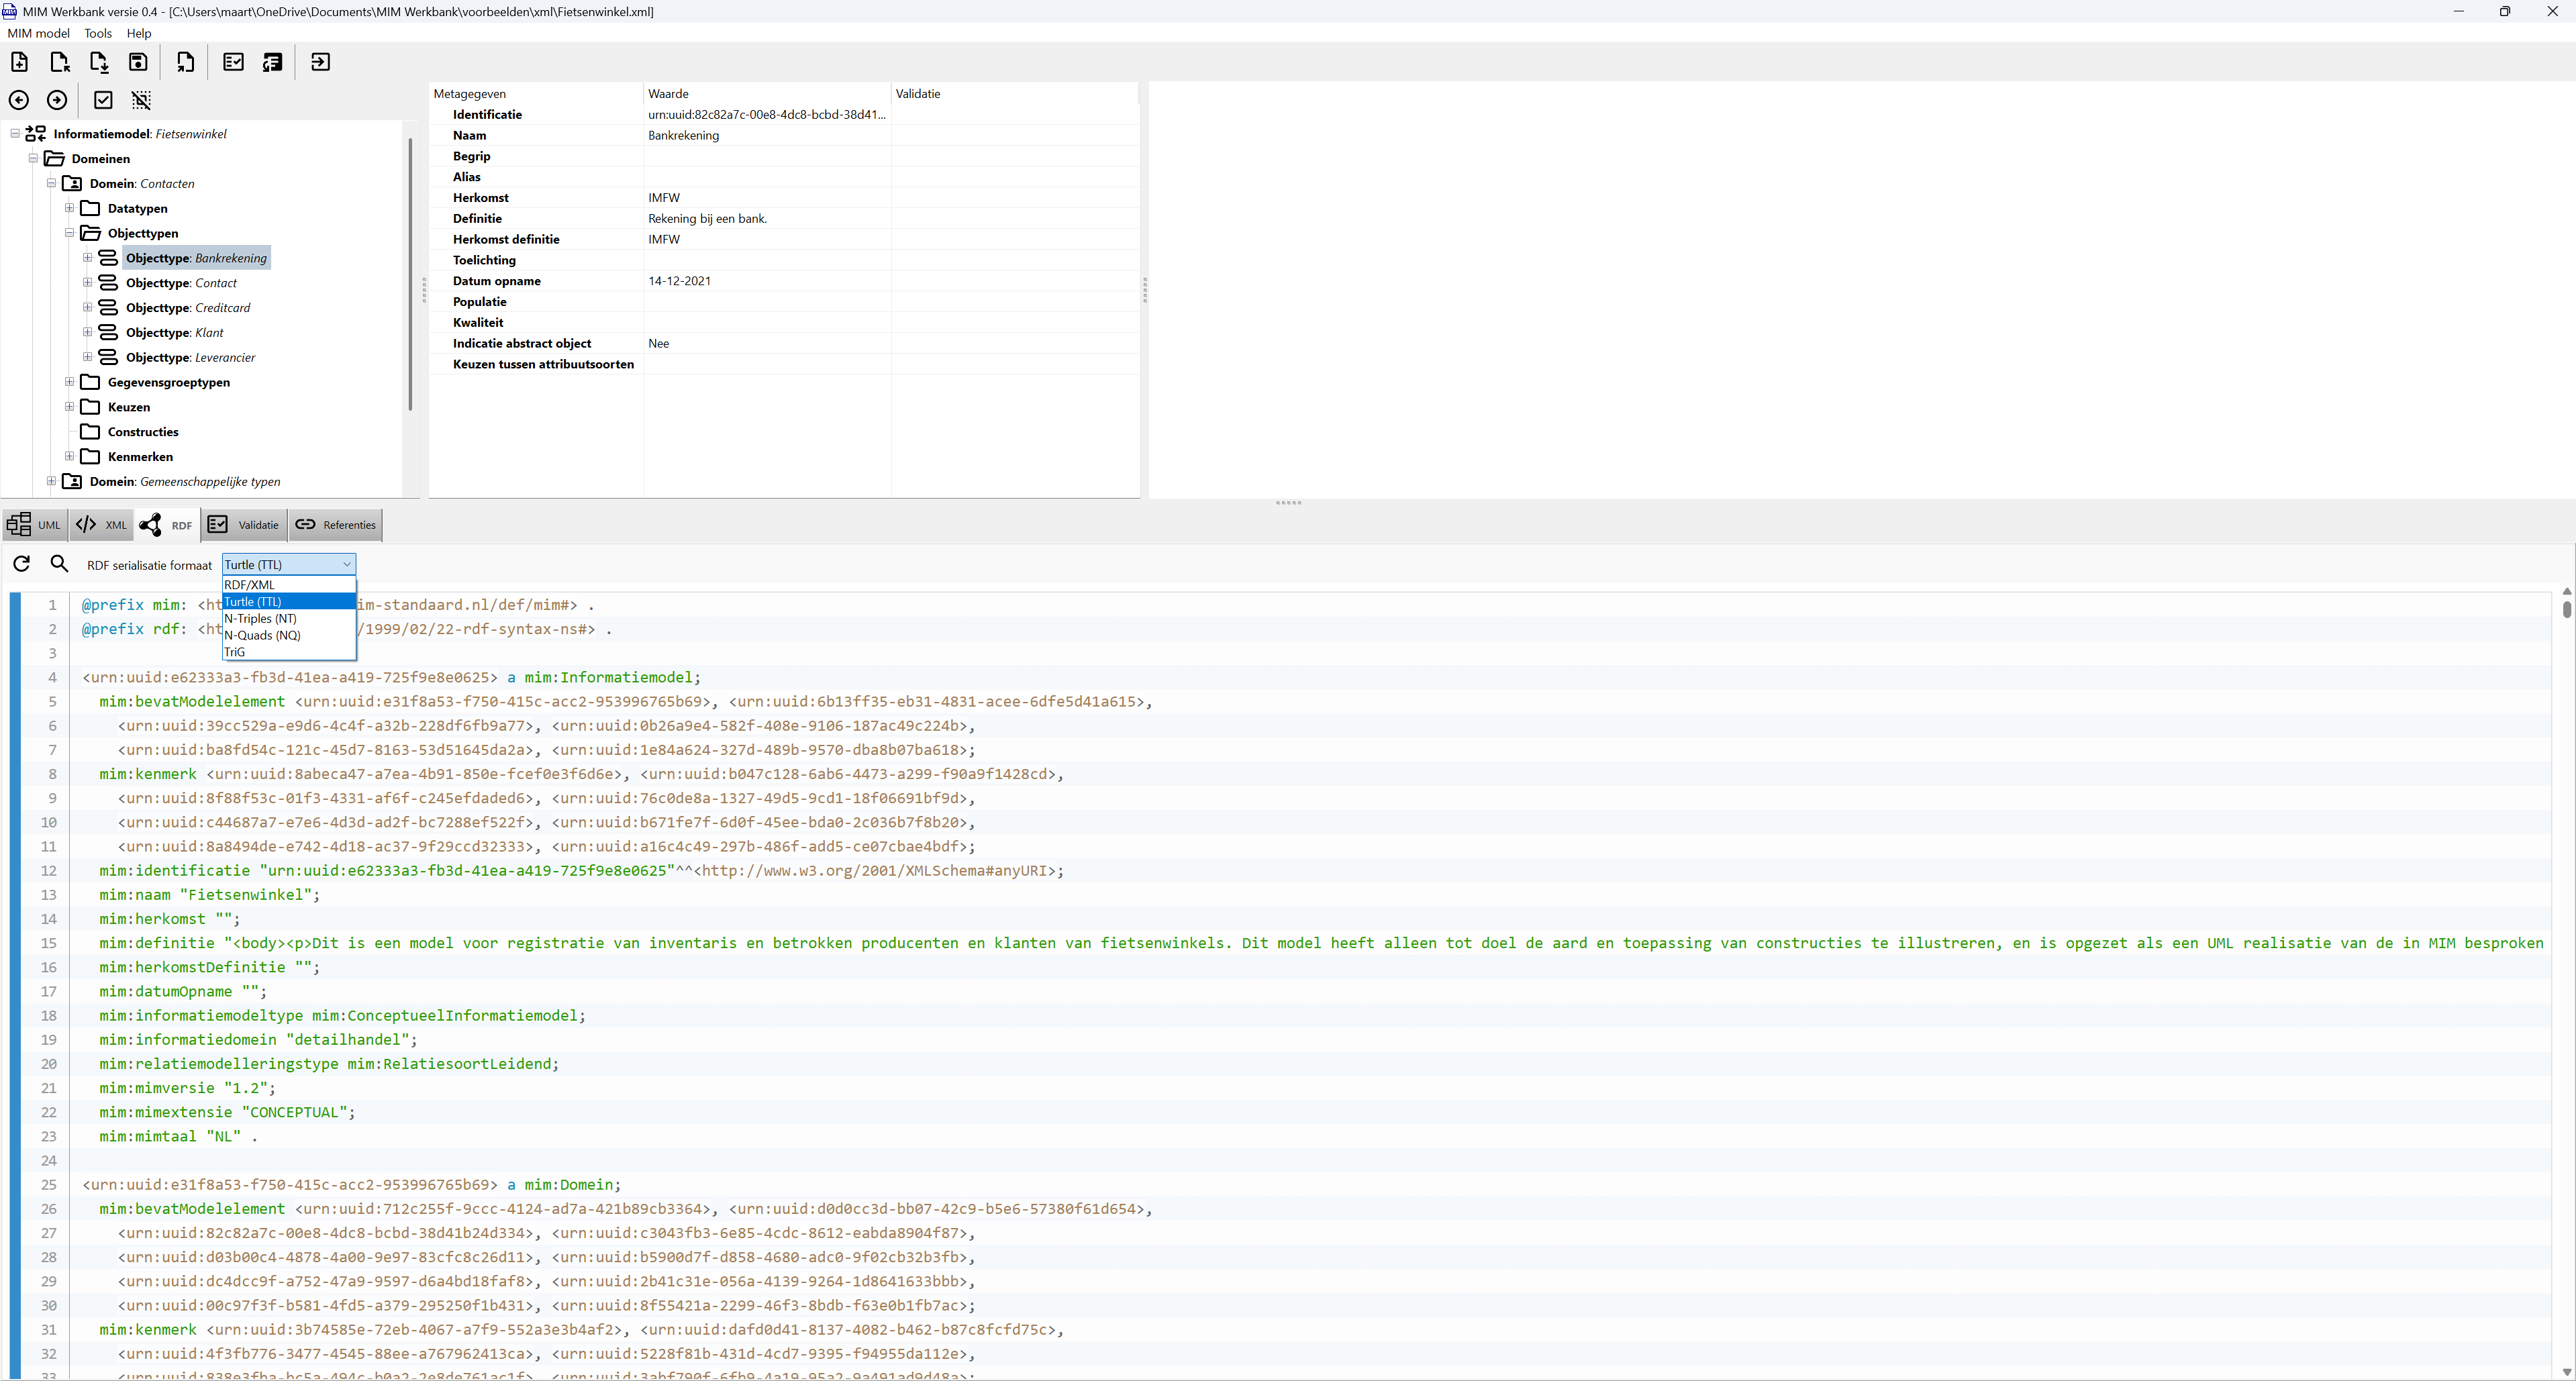2576x1381 pixels.
Task: Click the file download import icon
Action: point(99,62)
